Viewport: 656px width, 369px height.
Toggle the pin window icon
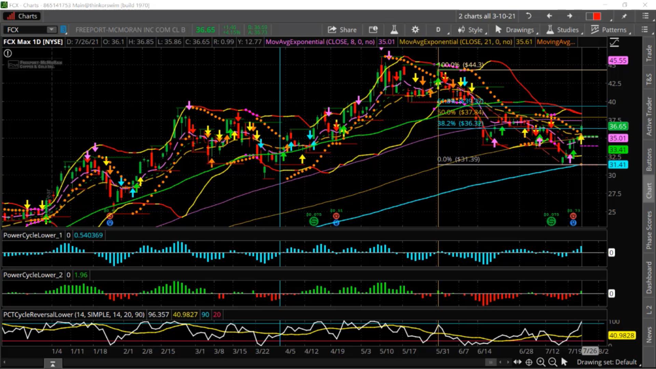[624, 16]
